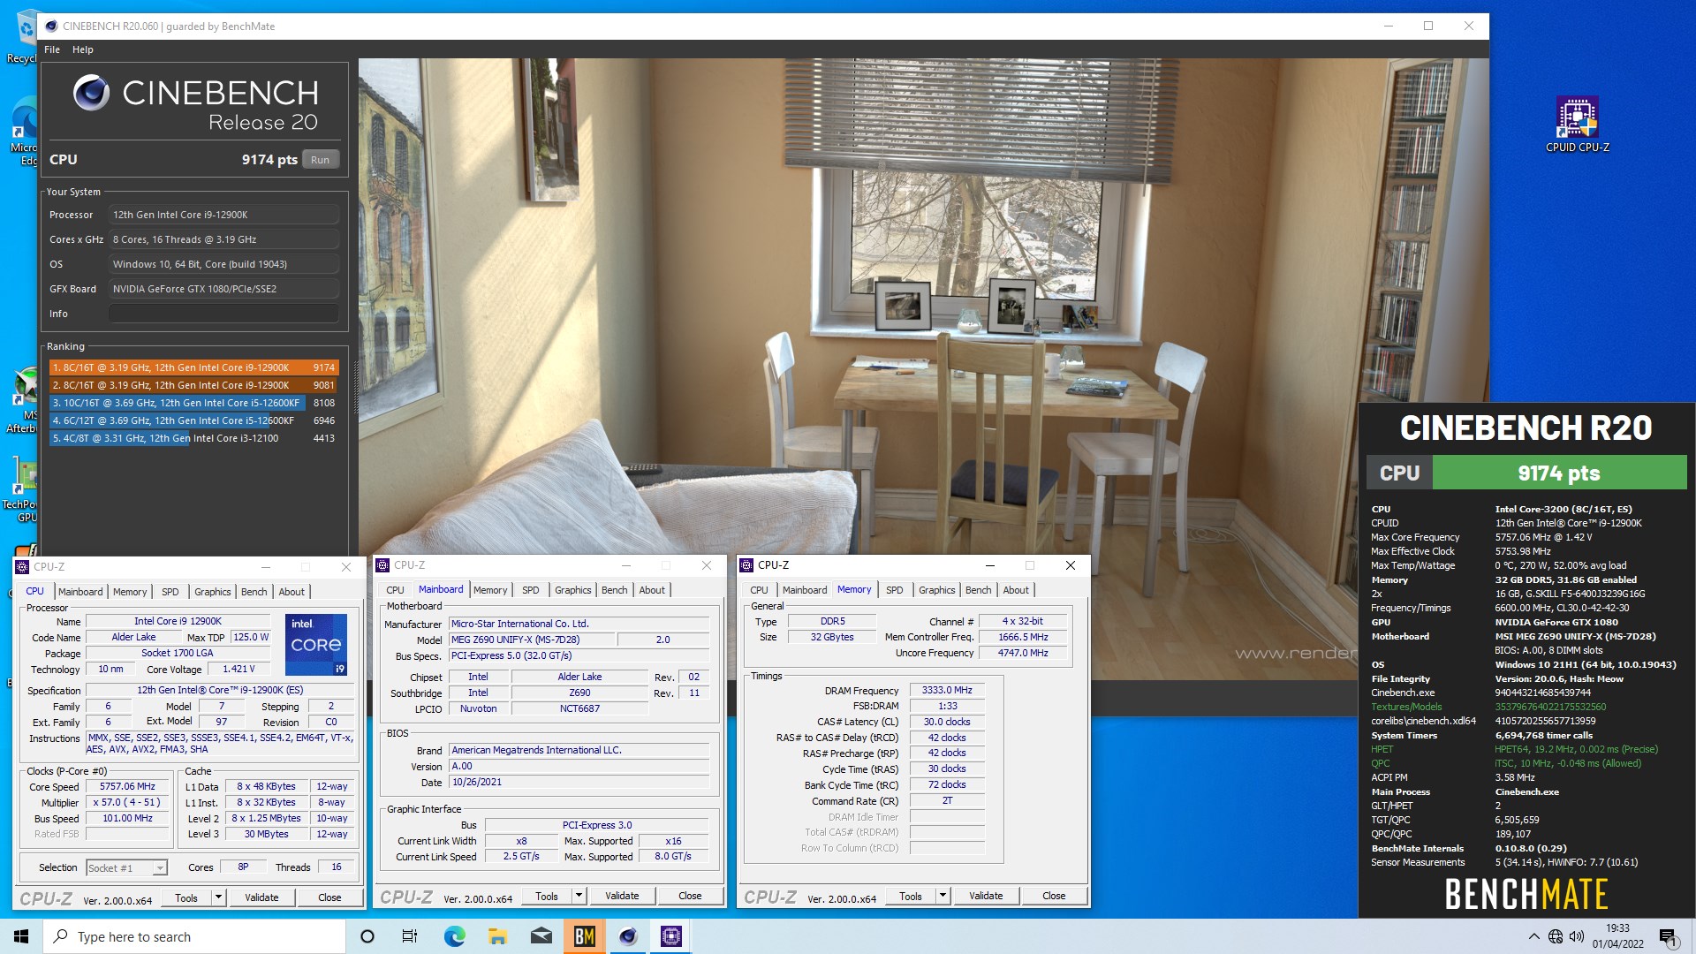Switch to the Mainboard tab in the Memory window
Viewport: 1696px width, 954px height.
(x=805, y=590)
